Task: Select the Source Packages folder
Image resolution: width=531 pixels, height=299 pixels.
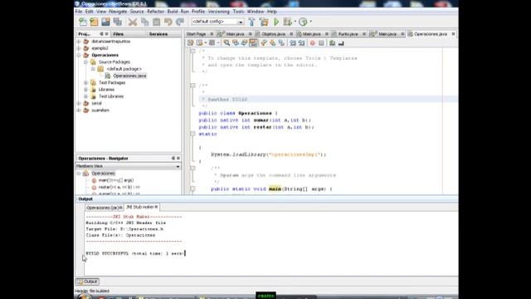Action: coord(114,62)
